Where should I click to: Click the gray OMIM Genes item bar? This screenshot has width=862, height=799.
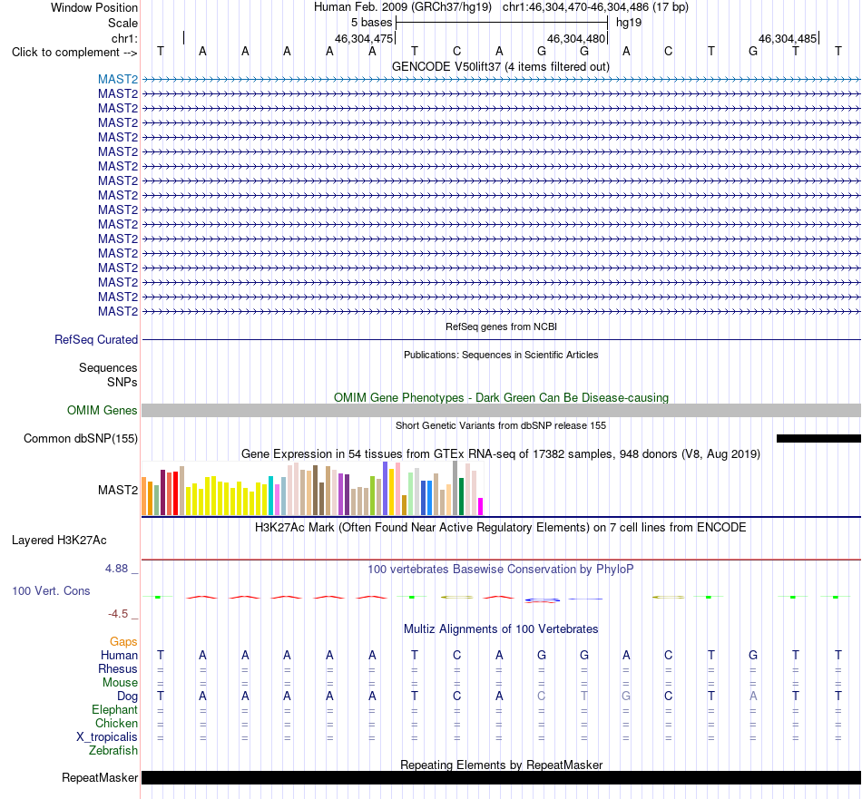coord(502,411)
